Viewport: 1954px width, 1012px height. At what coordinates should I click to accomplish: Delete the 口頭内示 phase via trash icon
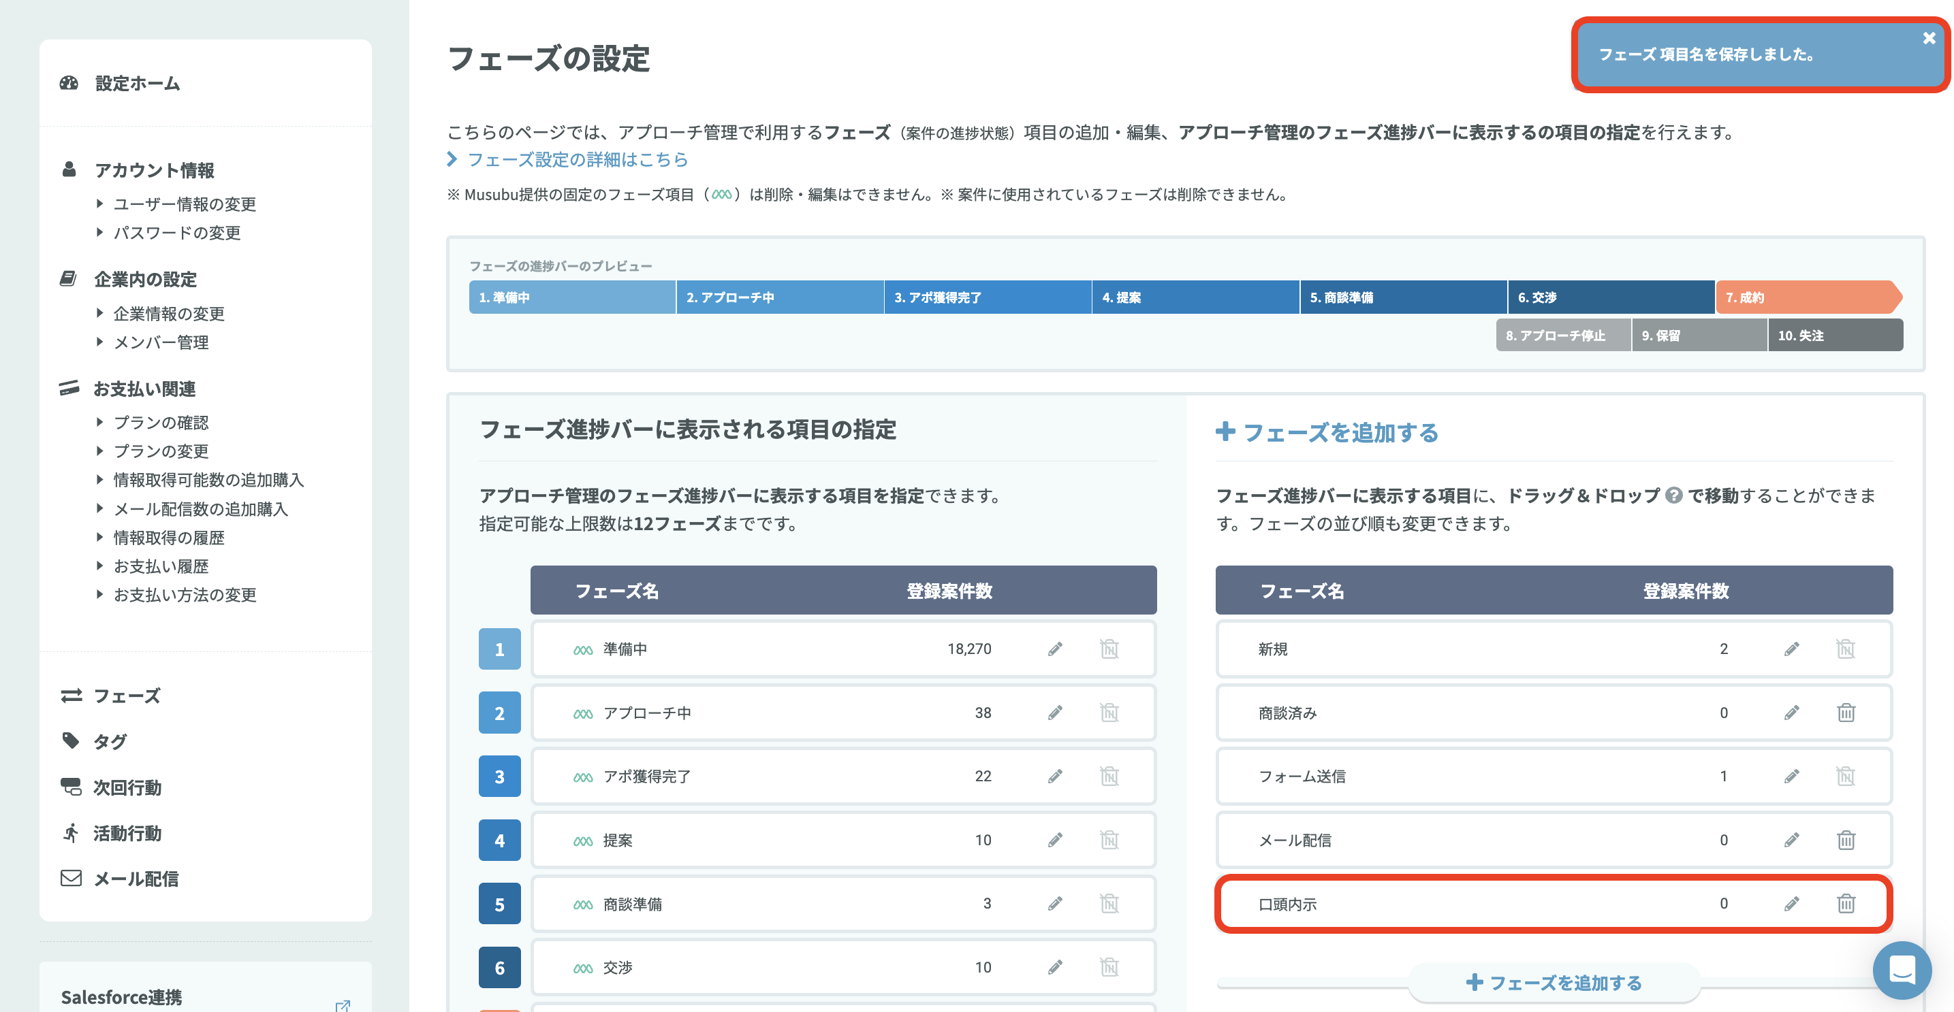click(1846, 904)
